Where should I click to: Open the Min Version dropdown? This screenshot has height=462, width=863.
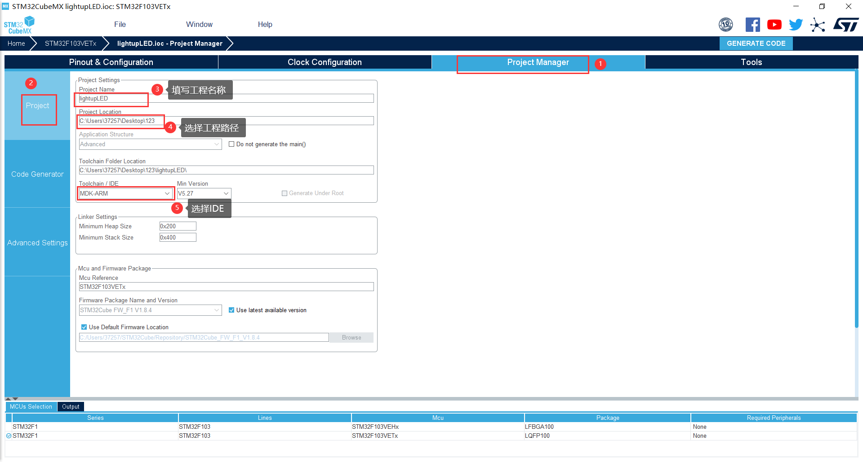tap(204, 193)
